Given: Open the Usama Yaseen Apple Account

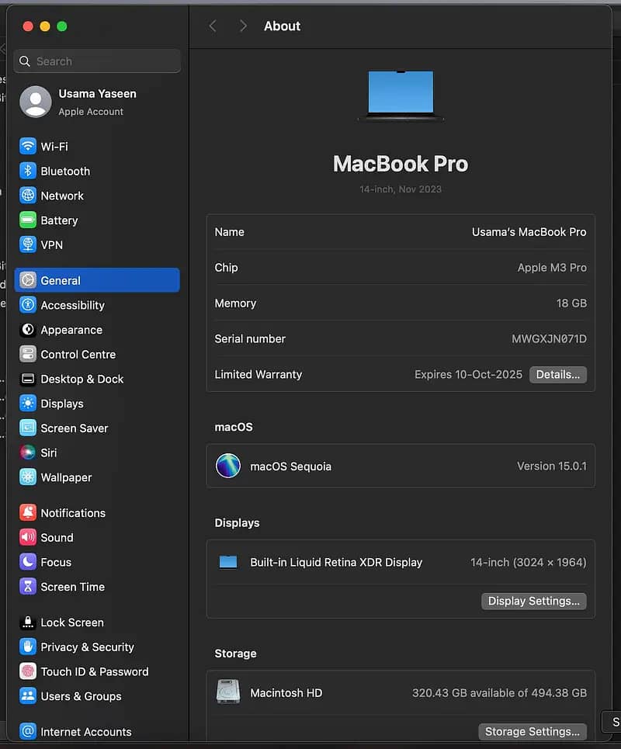Looking at the screenshot, I should click(97, 102).
